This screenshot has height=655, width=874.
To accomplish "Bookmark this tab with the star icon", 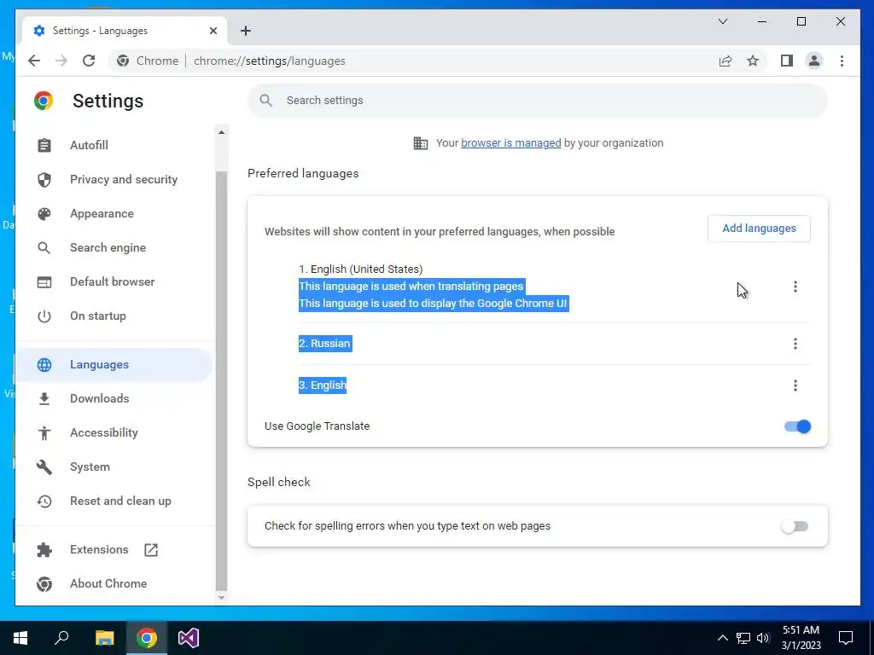I will click(x=753, y=61).
